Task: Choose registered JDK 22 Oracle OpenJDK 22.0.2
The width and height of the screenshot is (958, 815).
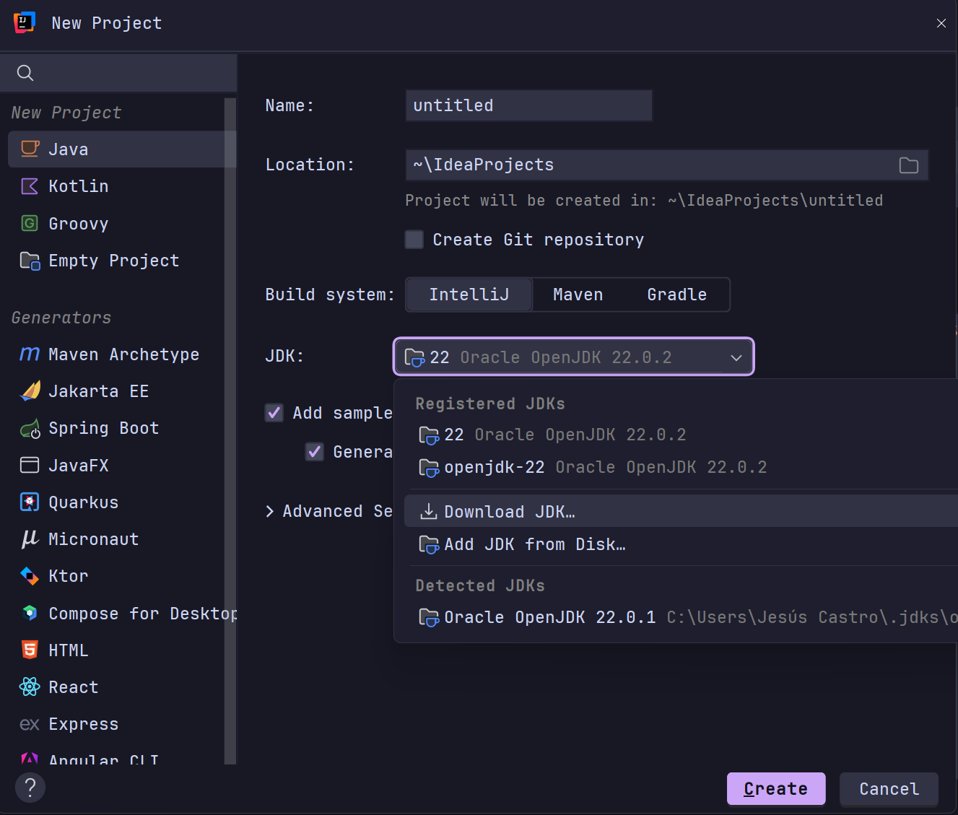Action: [x=681, y=435]
